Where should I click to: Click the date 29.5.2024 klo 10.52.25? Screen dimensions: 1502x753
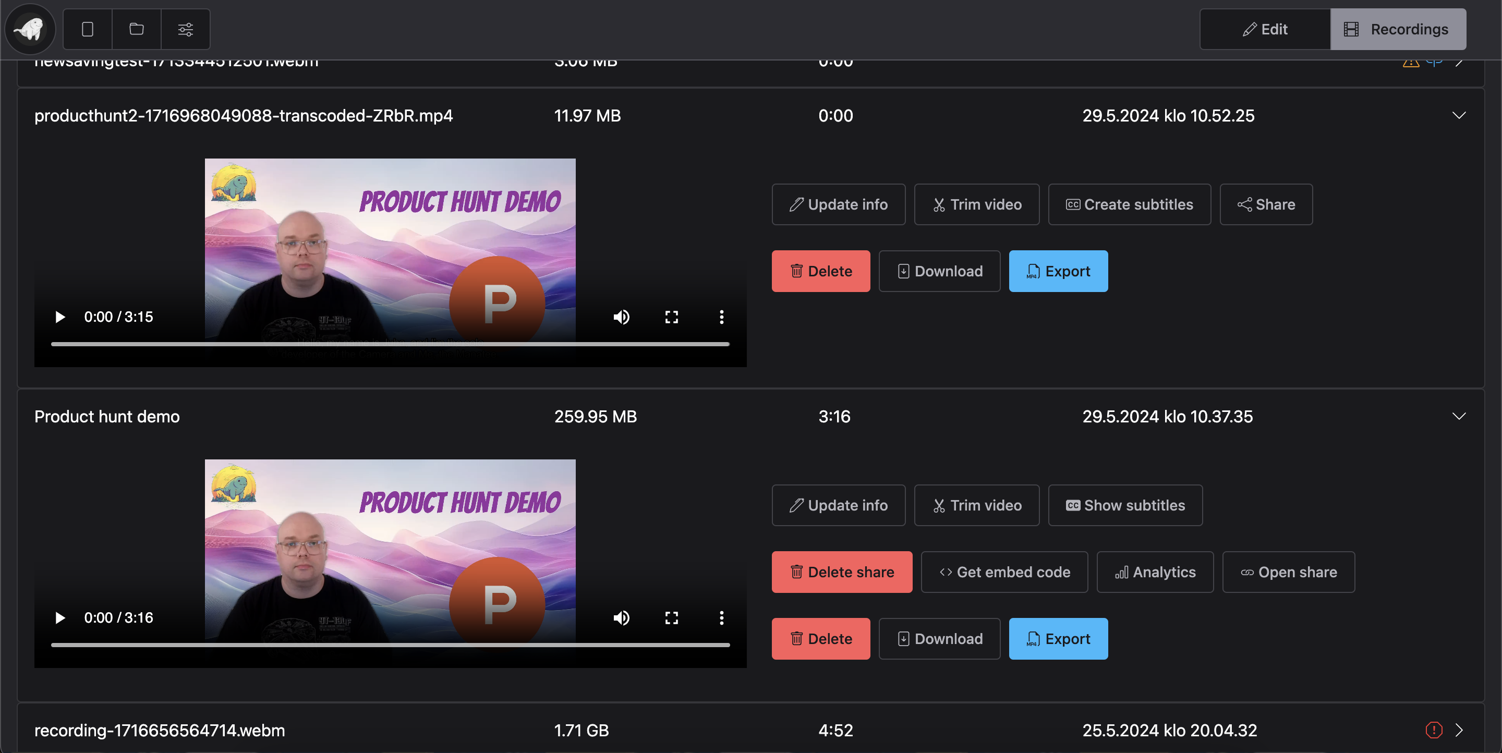coord(1168,115)
